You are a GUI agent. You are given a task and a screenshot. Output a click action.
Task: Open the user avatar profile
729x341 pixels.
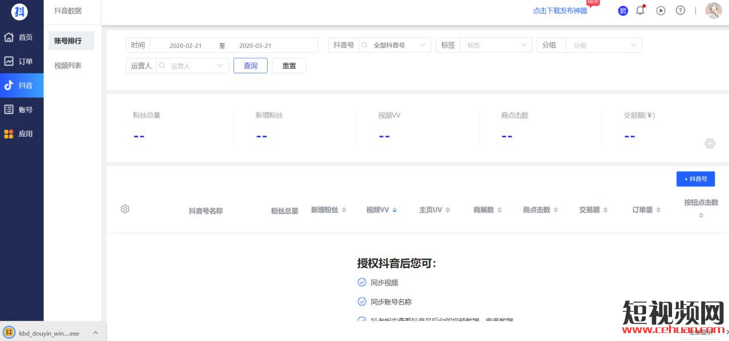(x=714, y=10)
